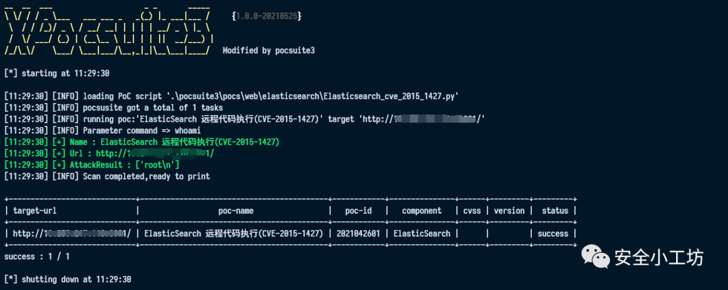Click the 安全小工坊 watermark text
This screenshot has height=290, width=728.
pyautogui.click(x=658, y=257)
